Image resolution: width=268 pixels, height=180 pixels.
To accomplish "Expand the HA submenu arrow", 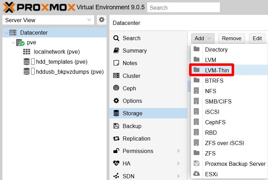I will click(179, 163).
